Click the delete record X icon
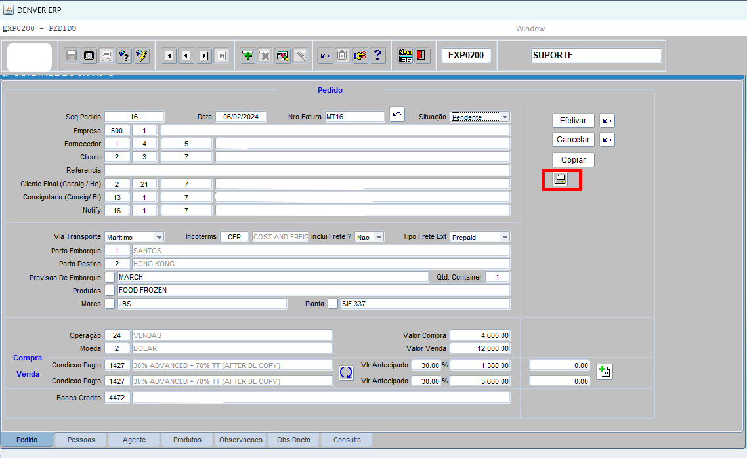The height and width of the screenshot is (458, 747). click(x=265, y=56)
